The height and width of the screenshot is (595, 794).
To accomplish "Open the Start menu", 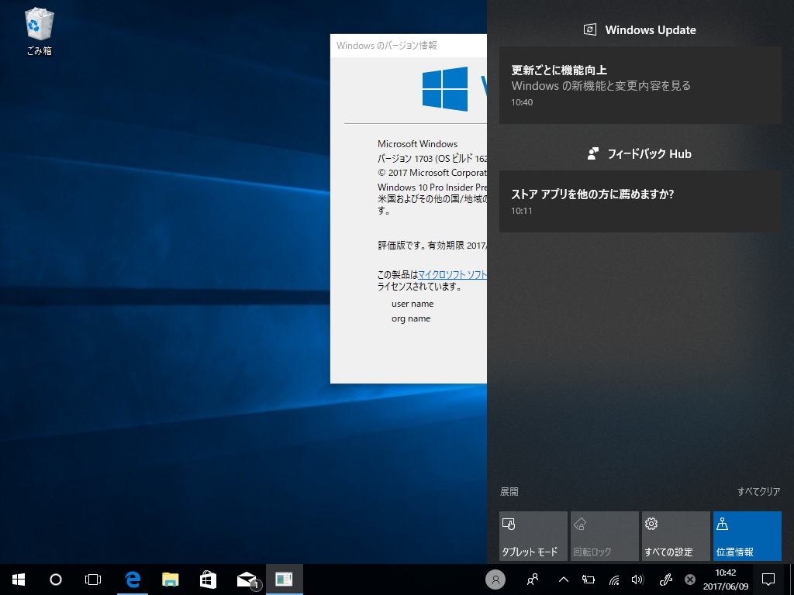I will (x=17, y=579).
